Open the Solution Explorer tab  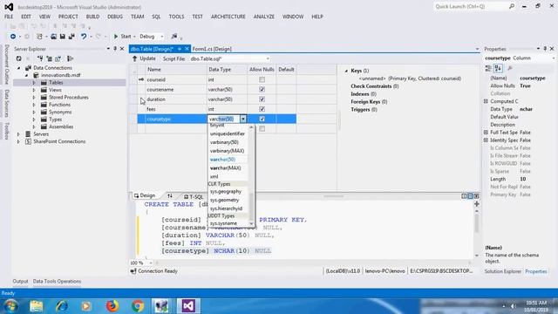pos(503,271)
